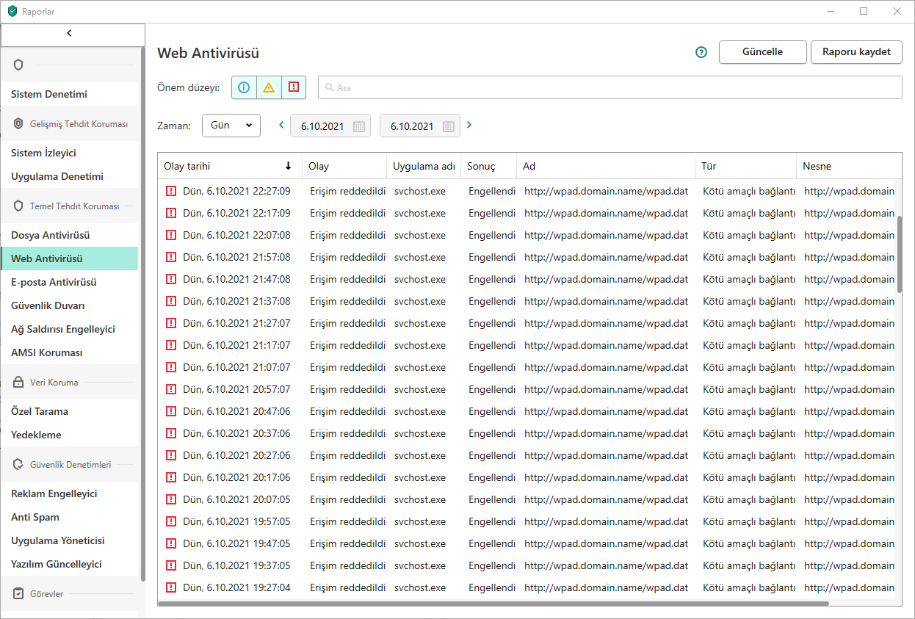Go to next day with right arrow
The height and width of the screenshot is (619, 915).
[469, 125]
